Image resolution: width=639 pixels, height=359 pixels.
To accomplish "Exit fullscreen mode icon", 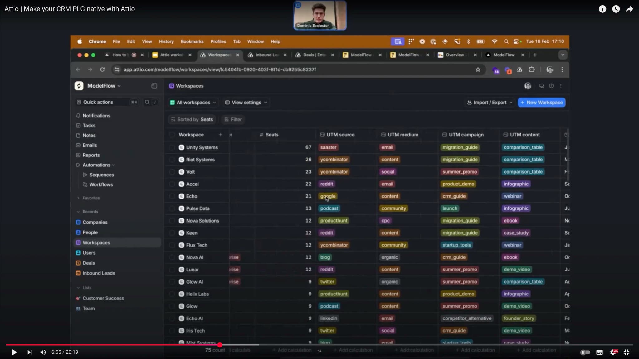I will click(627, 352).
